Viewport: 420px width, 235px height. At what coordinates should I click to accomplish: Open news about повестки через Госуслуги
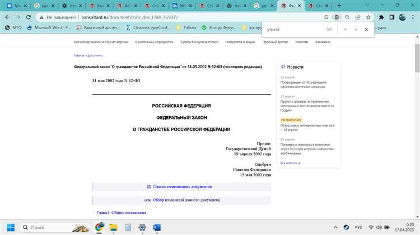[307, 149]
